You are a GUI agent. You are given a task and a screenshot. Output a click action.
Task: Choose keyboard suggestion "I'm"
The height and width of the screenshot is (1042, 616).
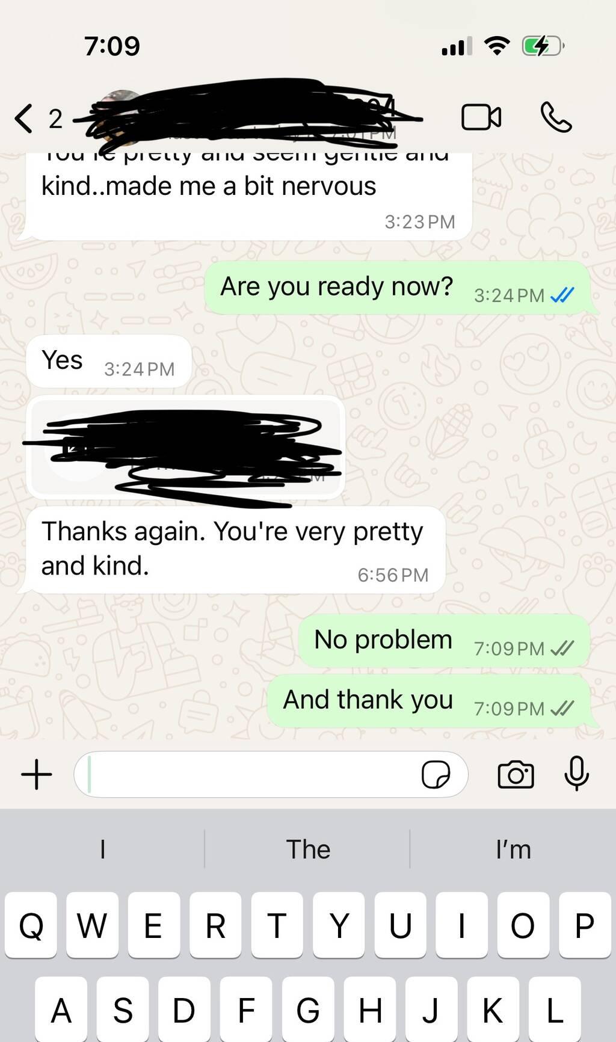tap(513, 849)
